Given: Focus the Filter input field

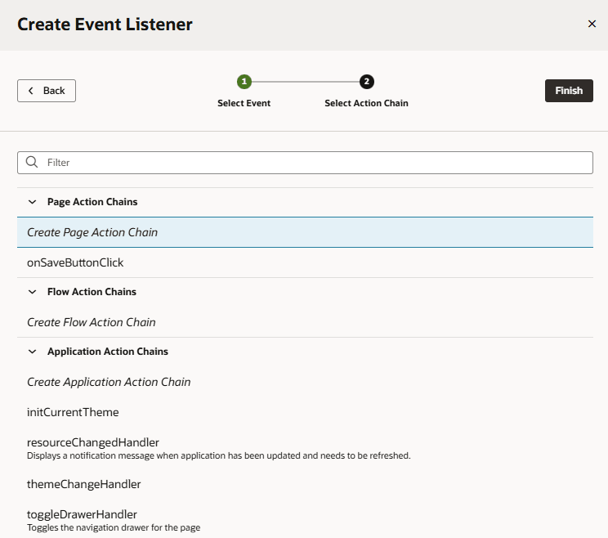Looking at the screenshot, I should 305,163.
